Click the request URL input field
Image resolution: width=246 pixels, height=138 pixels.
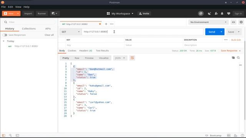[143, 32]
